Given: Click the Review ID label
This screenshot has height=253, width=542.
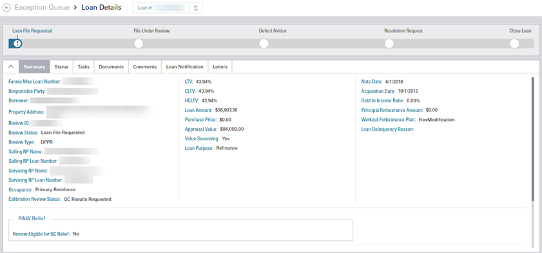Looking at the screenshot, I should point(19,123).
